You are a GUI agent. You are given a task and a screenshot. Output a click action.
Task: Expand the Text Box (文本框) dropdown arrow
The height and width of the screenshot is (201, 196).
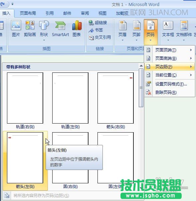tap(168, 40)
